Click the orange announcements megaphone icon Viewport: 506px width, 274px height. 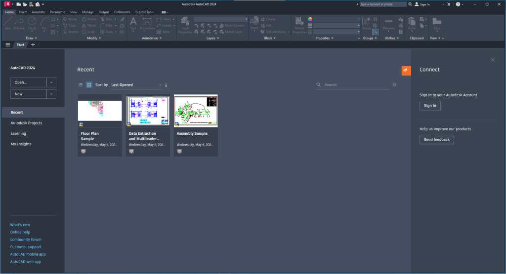[x=406, y=71]
